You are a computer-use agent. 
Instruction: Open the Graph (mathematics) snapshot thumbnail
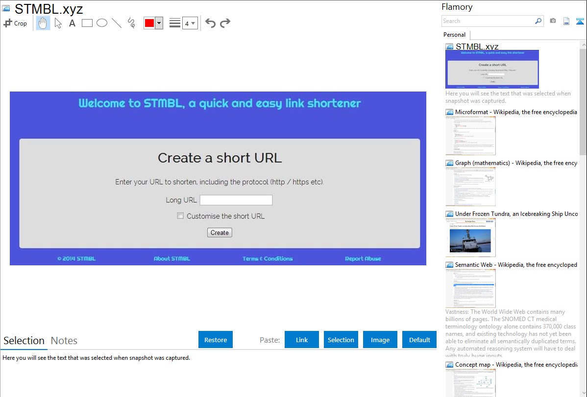[470, 187]
